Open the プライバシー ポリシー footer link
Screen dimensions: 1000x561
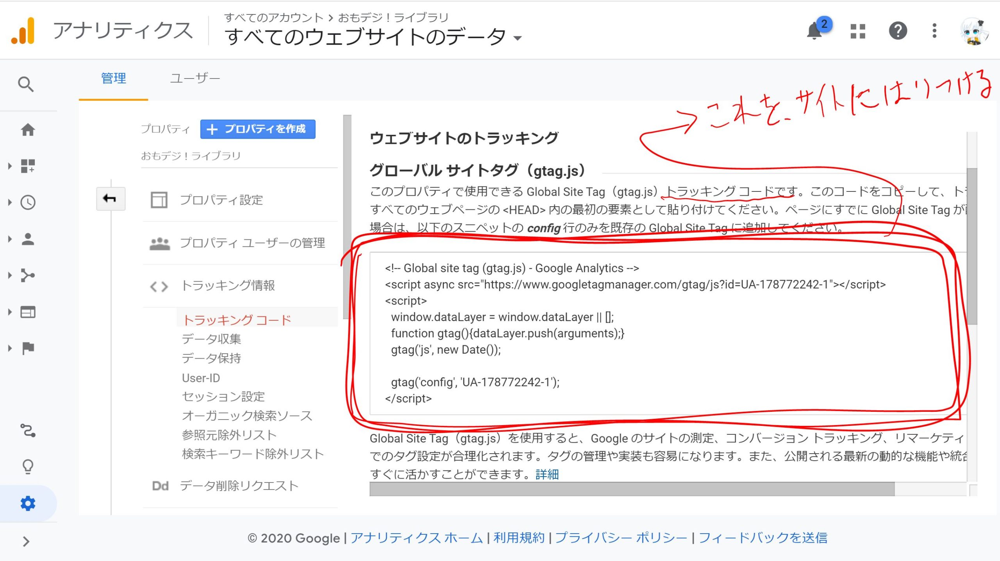[x=621, y=538]
